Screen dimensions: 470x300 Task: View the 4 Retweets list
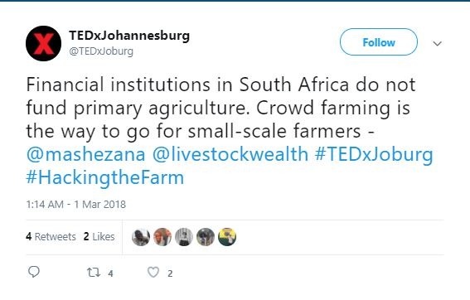click(x=51, y=236)
